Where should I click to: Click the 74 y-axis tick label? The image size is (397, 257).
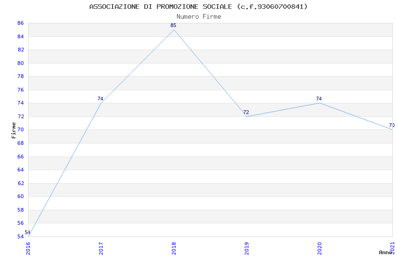[x=21, y=103]
